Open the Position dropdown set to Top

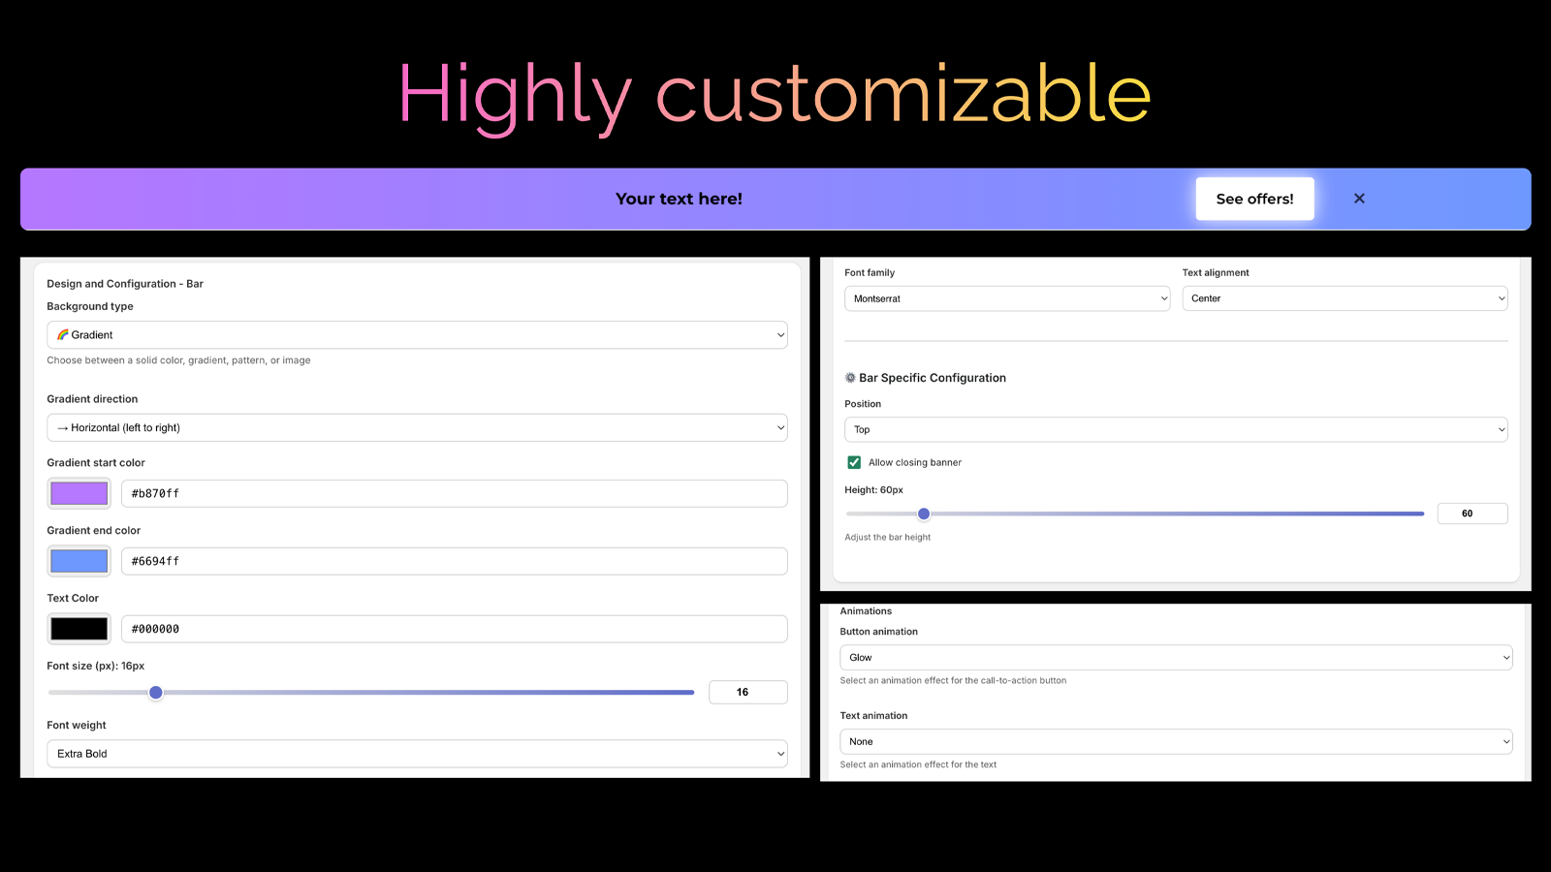coord(1175,429)
